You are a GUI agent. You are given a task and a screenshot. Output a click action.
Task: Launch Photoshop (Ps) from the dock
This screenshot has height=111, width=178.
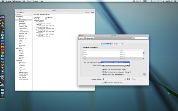2,41
